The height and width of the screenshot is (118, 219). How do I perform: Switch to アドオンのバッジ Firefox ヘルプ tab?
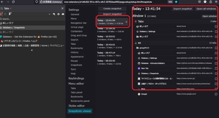pos(33,41)
